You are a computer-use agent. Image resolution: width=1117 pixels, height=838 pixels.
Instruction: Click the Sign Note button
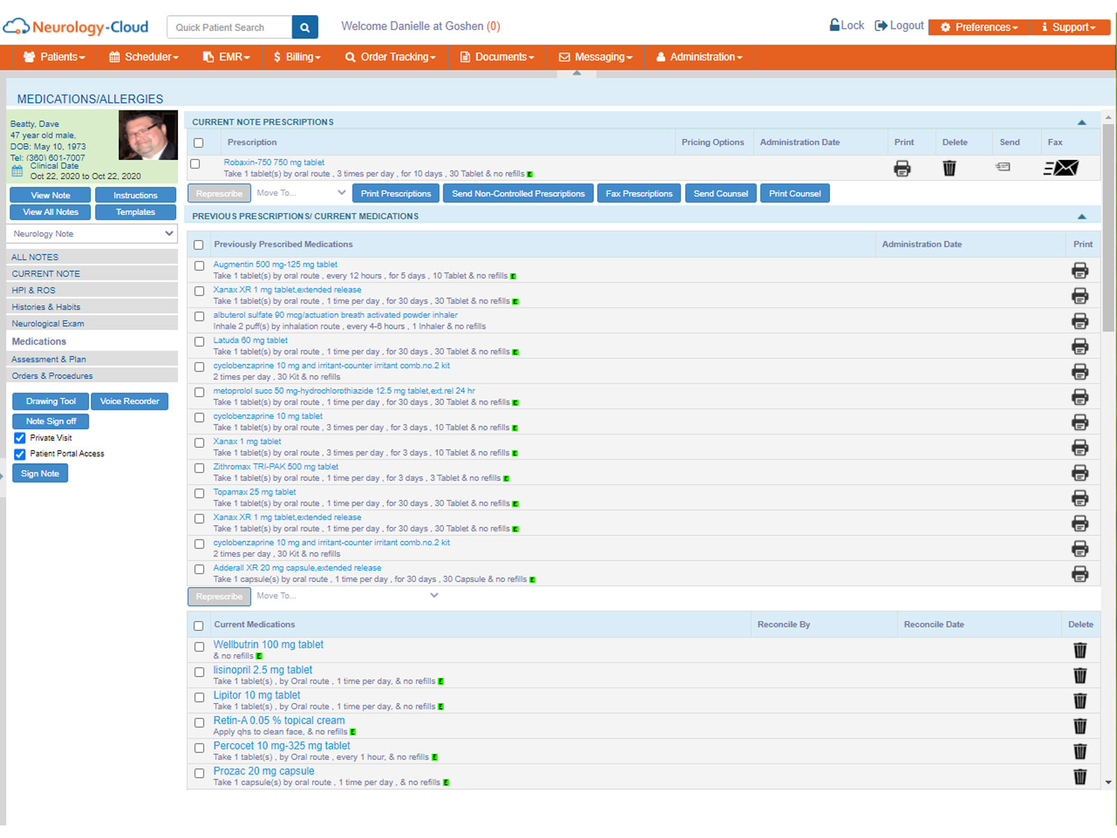(x=40, y=473)
